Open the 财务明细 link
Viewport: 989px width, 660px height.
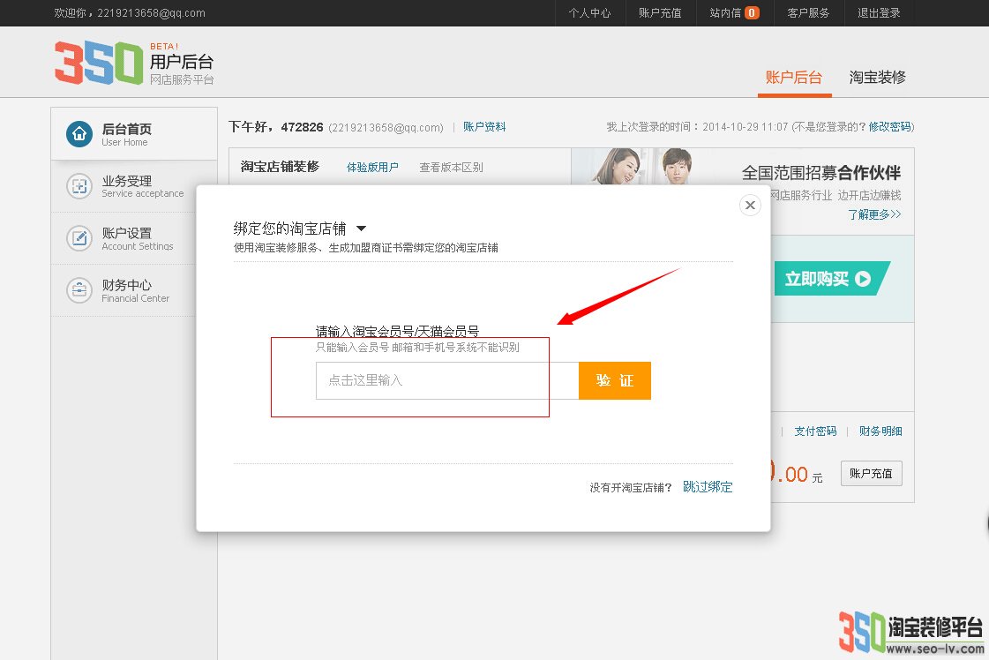[x=880, y=431]
